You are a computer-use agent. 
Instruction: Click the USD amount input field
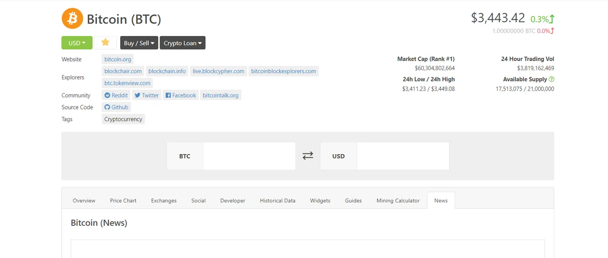(403, 156)
